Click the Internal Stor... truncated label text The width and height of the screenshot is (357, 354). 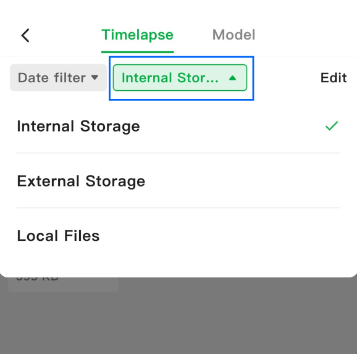170,78
